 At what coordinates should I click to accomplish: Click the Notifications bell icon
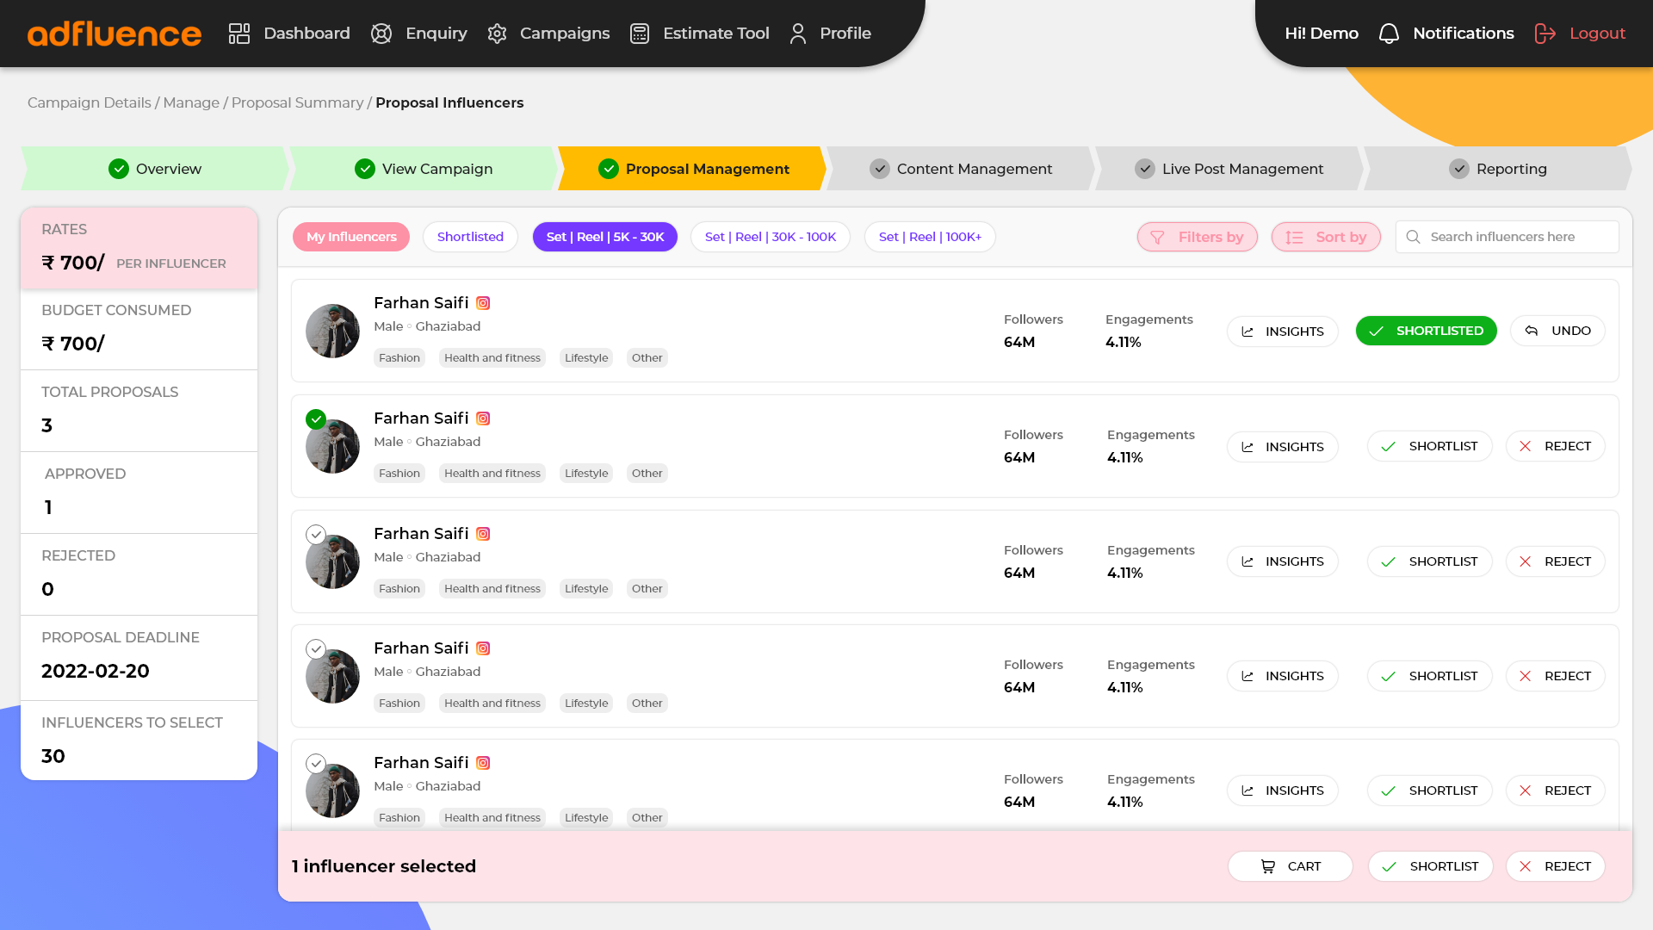[1388, 34]
